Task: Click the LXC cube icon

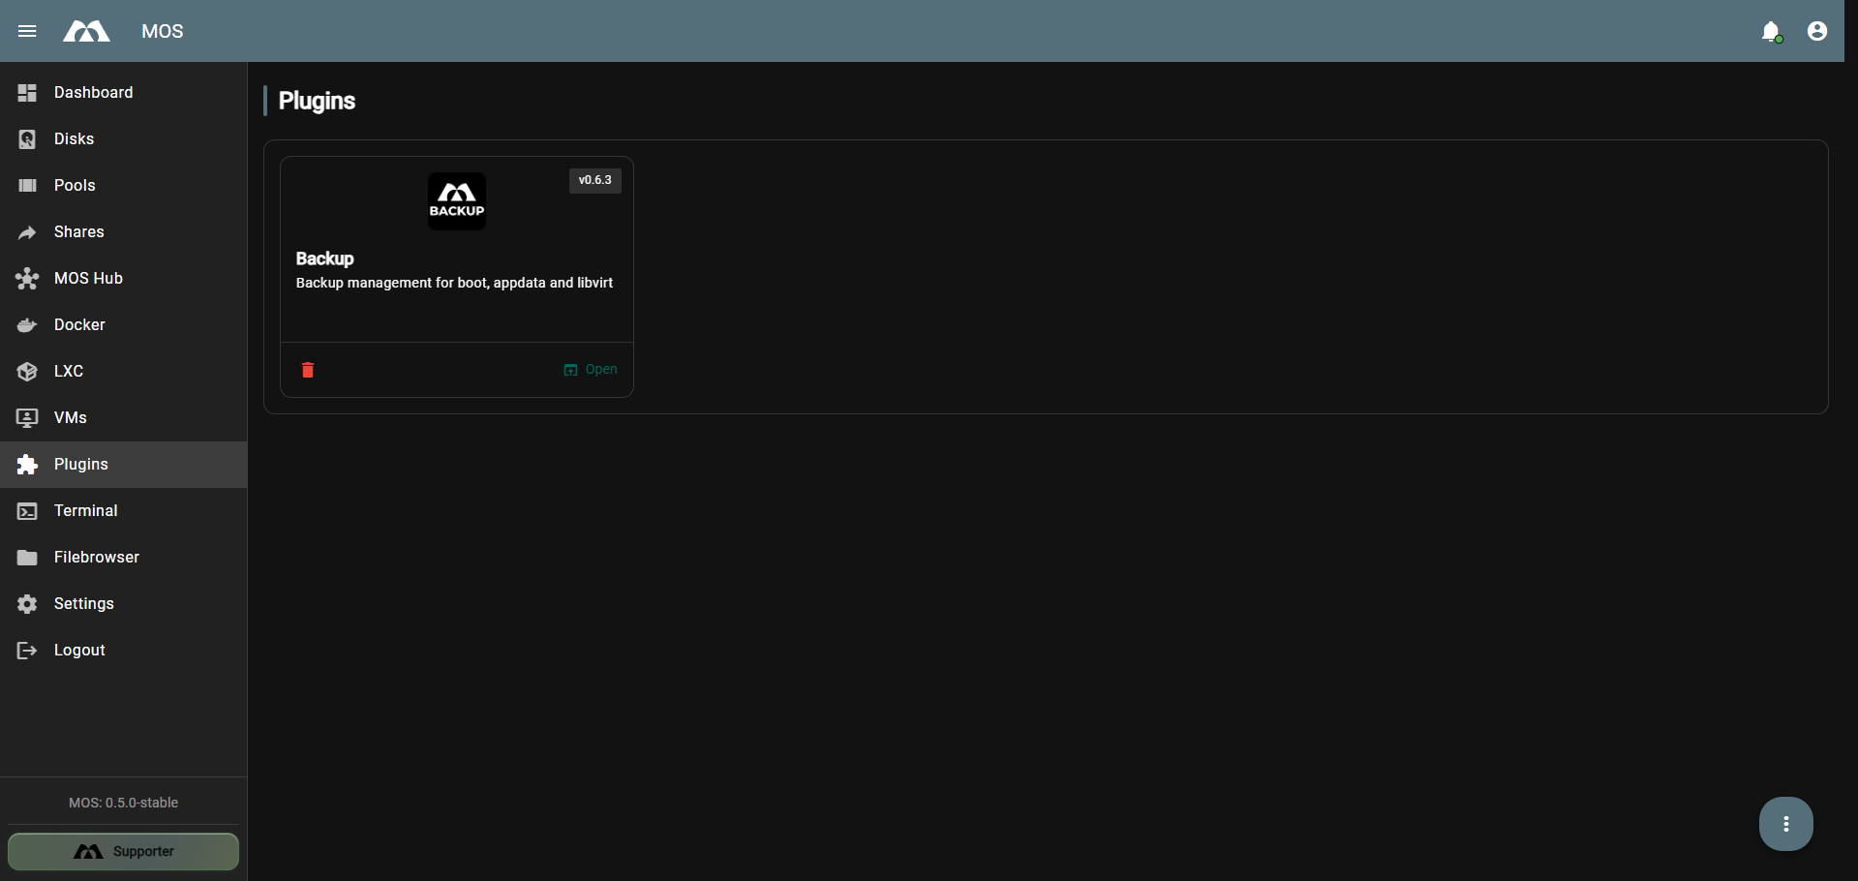Action: click(x=27, y=372)
